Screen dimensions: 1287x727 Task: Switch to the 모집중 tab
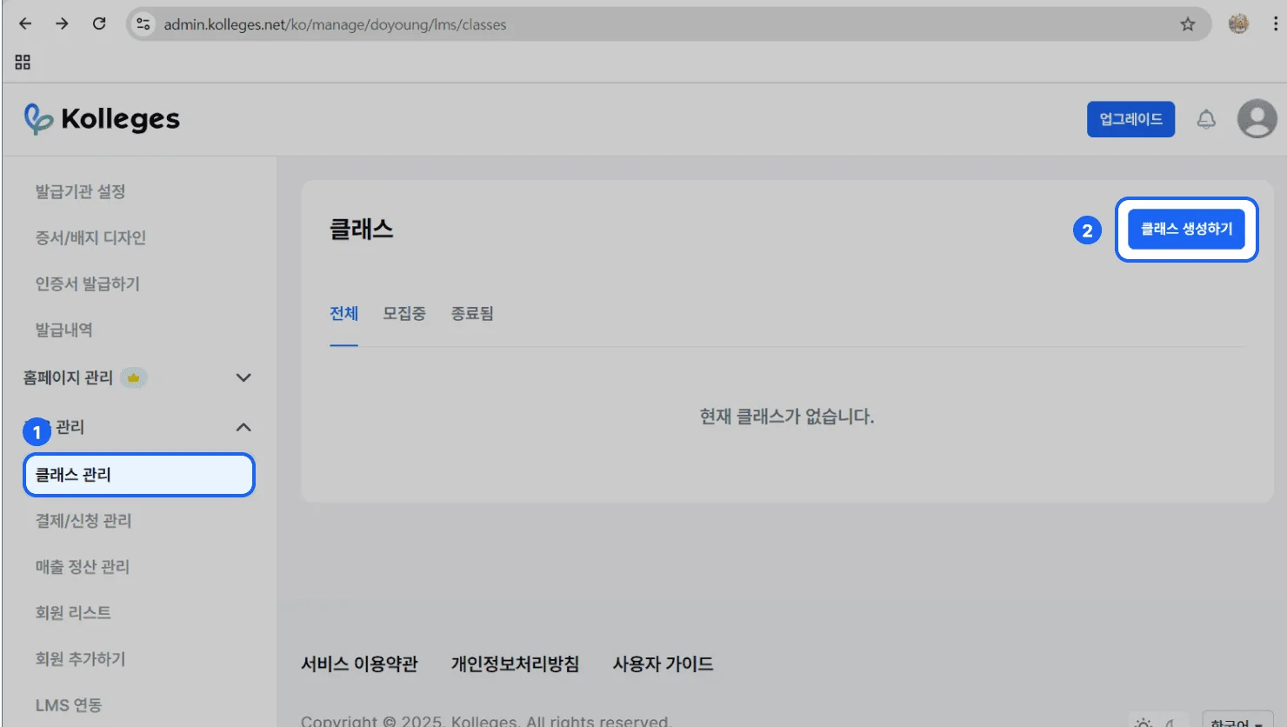click(404, 314)
